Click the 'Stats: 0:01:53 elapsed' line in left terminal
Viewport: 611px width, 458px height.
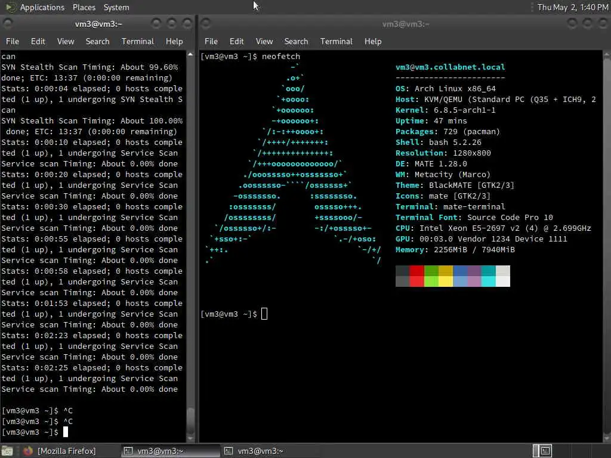(x=92, y=304)
